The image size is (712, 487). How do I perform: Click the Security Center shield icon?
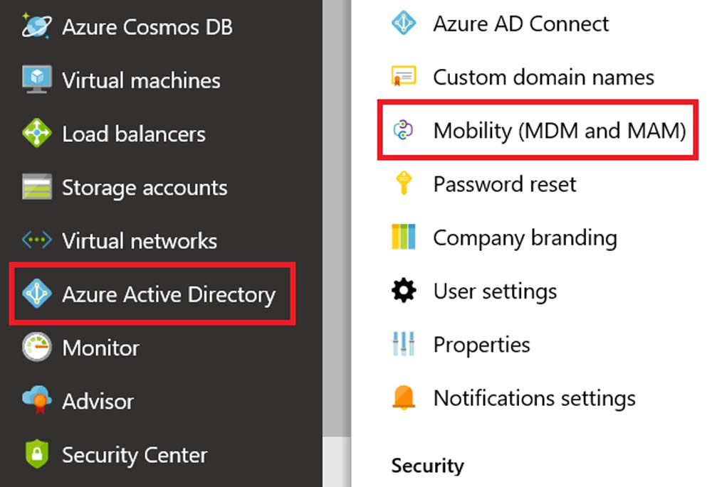pyautogui.click(x=37, y=454)
